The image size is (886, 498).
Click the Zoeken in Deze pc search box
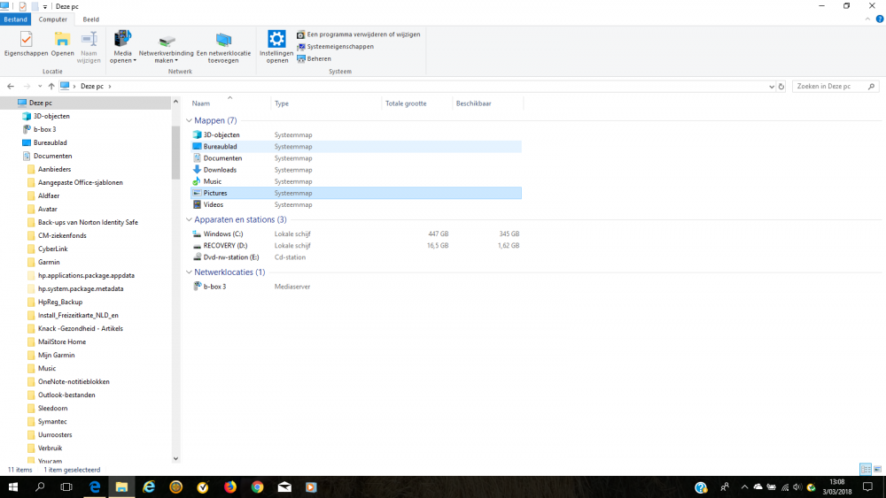pyautogui.click(x=828, y=87)
